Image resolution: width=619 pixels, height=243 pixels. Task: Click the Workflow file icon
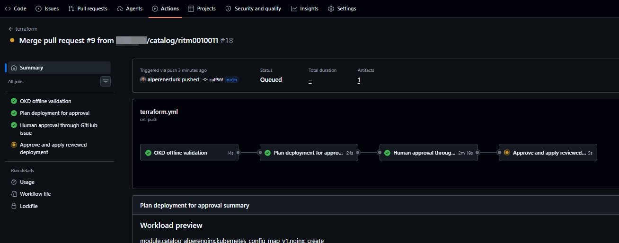pos(14,194)
